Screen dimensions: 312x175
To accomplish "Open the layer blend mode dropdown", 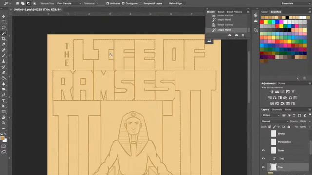I will (275, 121).
